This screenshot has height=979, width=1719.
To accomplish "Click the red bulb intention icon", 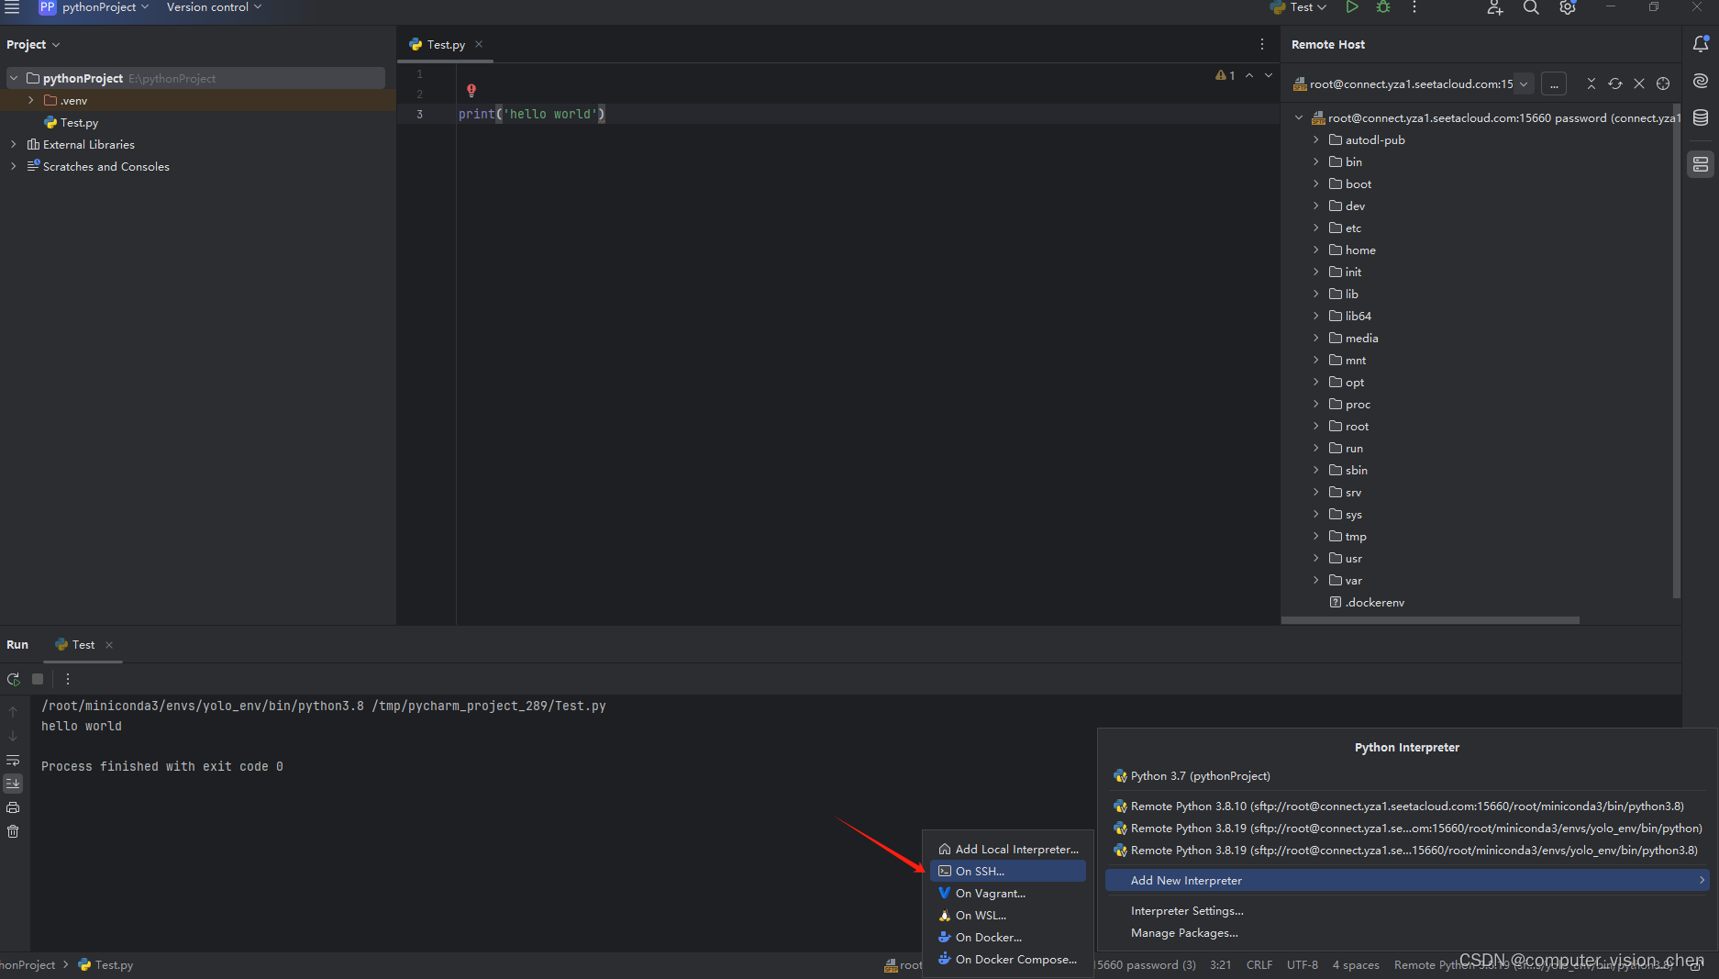I will tap(471, 91).
